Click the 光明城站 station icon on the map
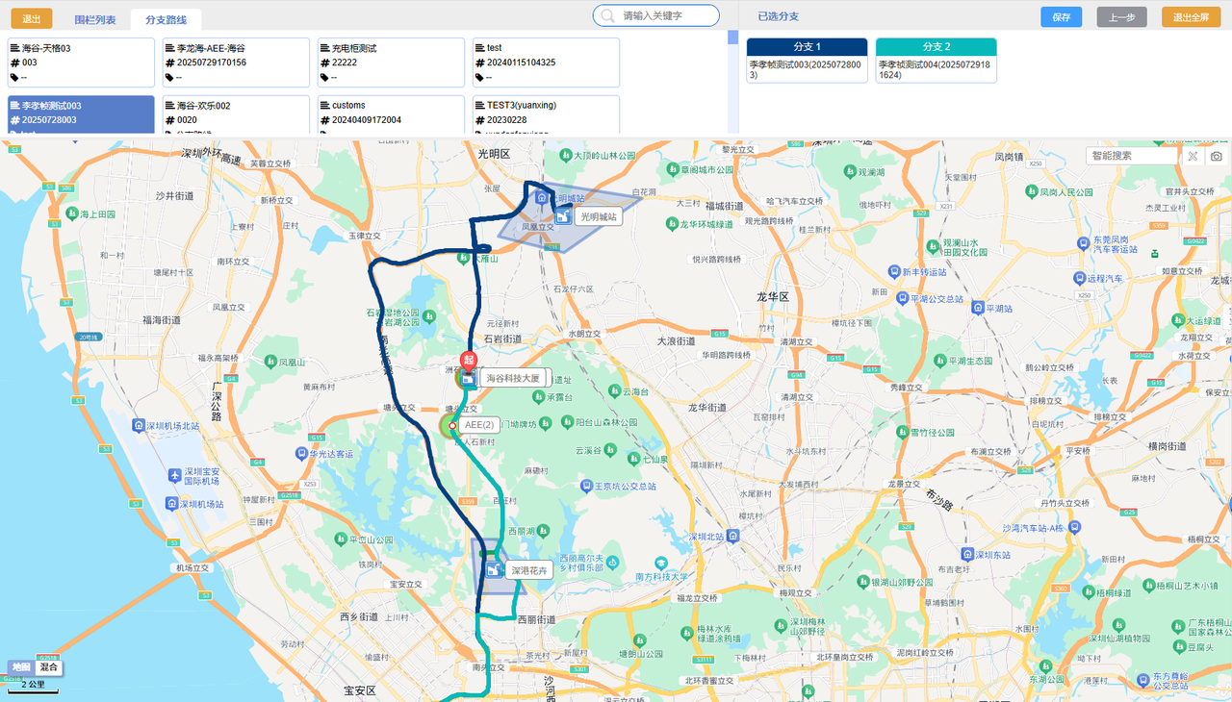 [562, 217]
